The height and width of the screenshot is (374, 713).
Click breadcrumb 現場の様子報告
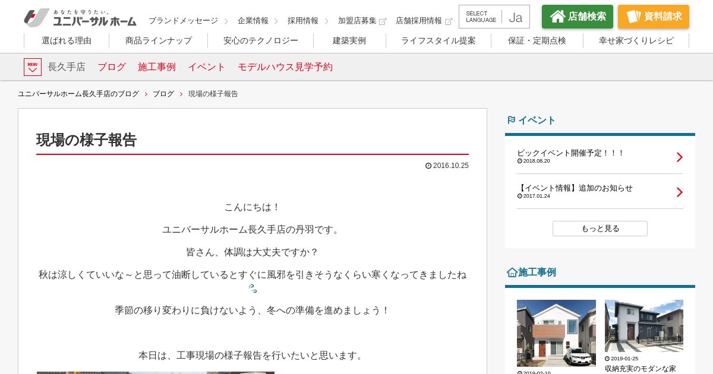coord(213,94)
